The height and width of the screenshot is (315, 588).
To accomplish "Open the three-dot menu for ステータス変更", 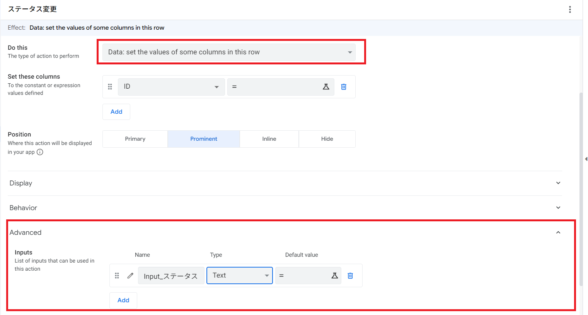I will 570,10.
